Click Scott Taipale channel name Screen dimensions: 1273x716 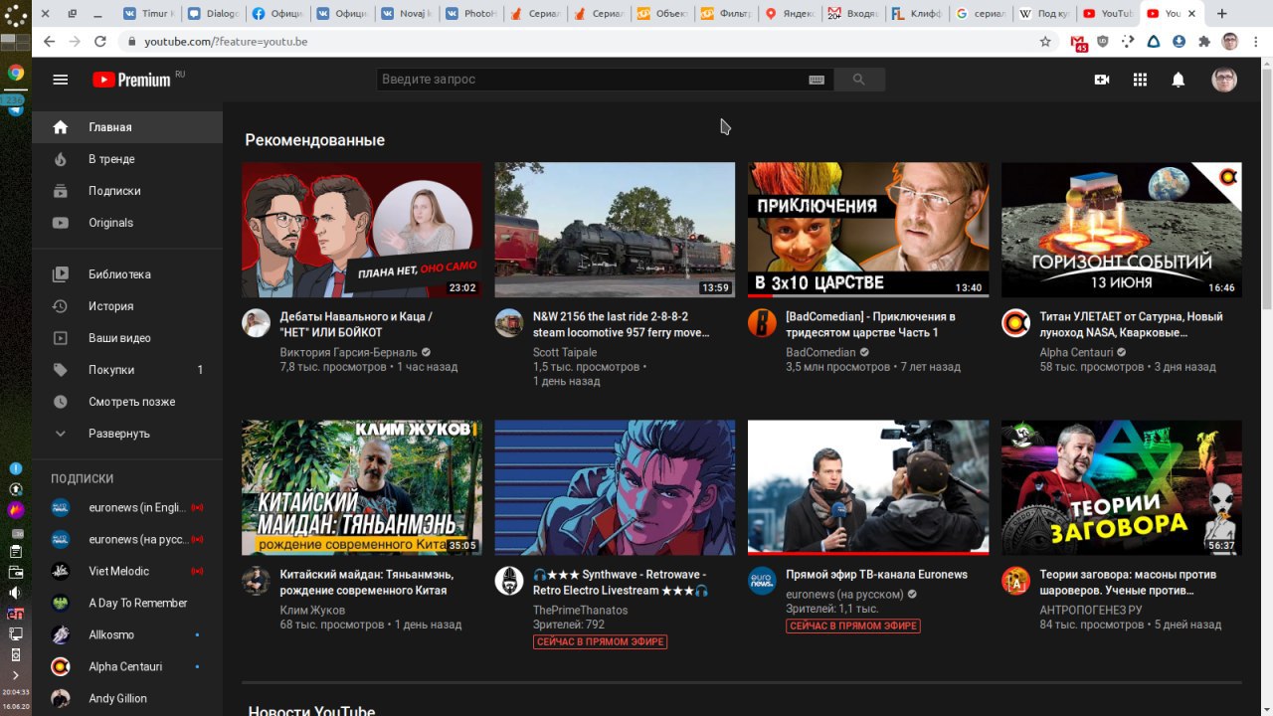point(565,352)
